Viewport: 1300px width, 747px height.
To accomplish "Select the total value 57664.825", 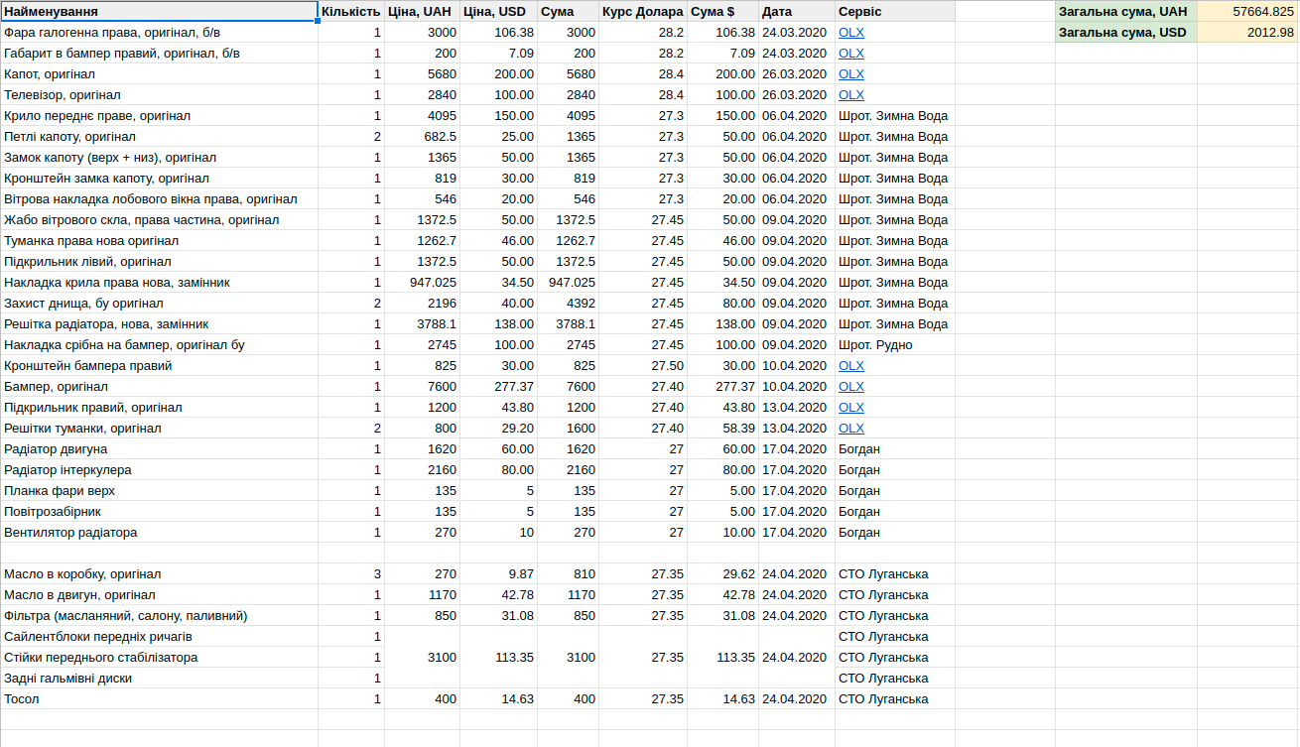I will click(1247, 11).
